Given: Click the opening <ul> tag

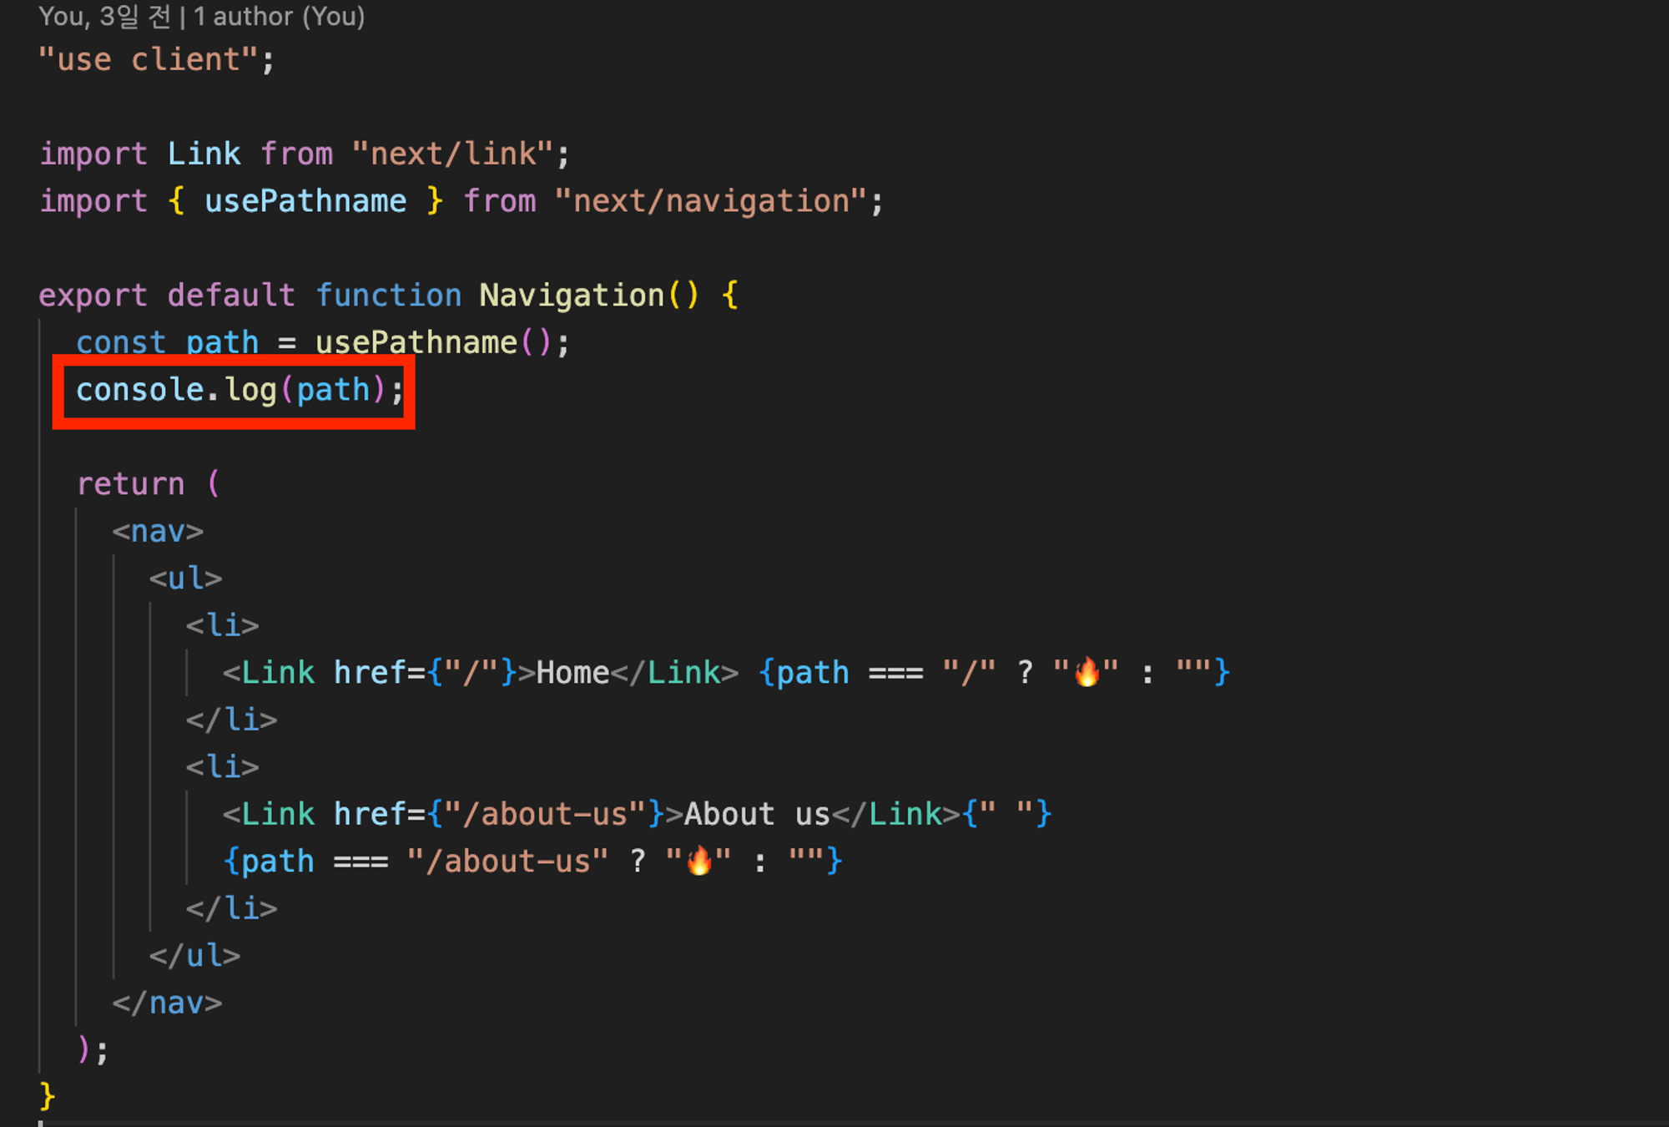Looking at the screenshot, I should click(185, 579).
